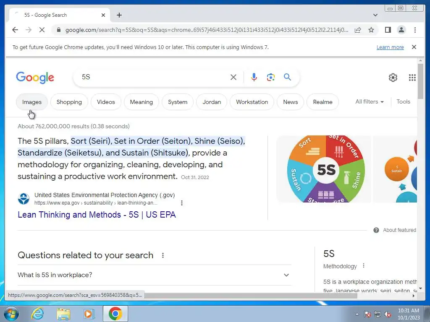Open the new tab plus button
This screenshot has width=430, height=322.
(x=119, y=15)
